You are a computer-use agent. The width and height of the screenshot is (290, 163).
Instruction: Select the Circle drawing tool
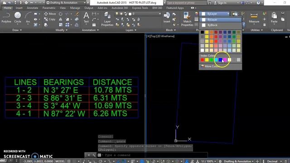[18, 18]
